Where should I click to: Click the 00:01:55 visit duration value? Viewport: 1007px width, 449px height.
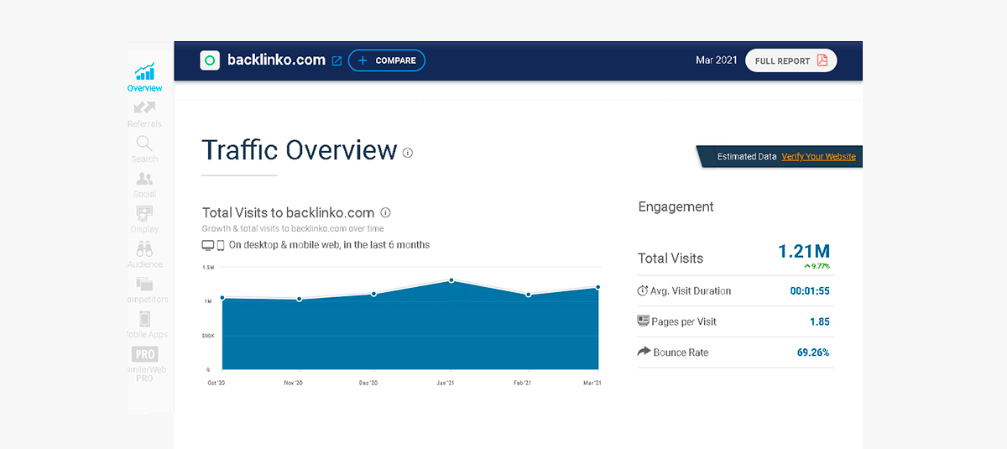(x=810, y=291)
